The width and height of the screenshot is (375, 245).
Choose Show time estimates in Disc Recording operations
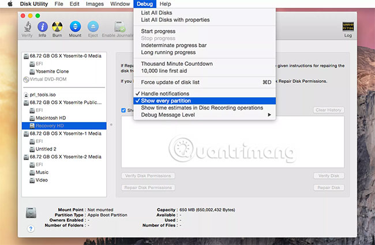tap(204, 108)
